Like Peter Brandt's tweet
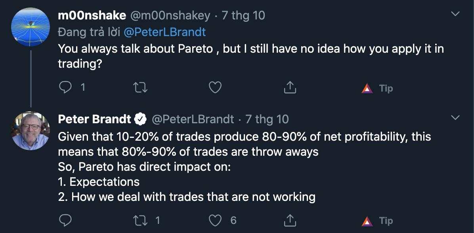 click(215, 221)
